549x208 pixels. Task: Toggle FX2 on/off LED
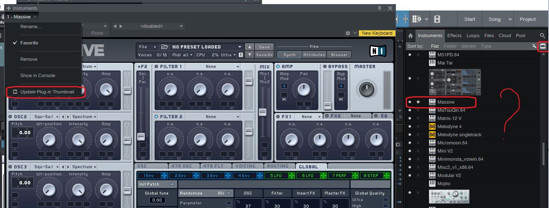327,116
